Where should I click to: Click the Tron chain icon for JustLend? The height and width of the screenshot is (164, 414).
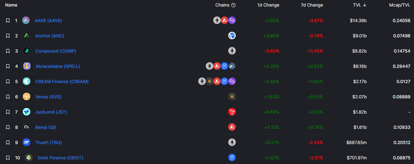point(232,112)
